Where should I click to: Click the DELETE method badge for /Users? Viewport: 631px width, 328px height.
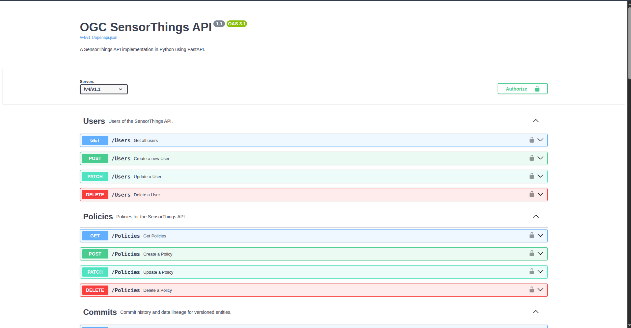[95, 195]
